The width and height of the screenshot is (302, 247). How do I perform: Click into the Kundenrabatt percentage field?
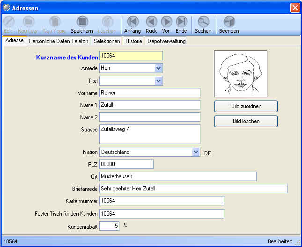coord(110,226)
